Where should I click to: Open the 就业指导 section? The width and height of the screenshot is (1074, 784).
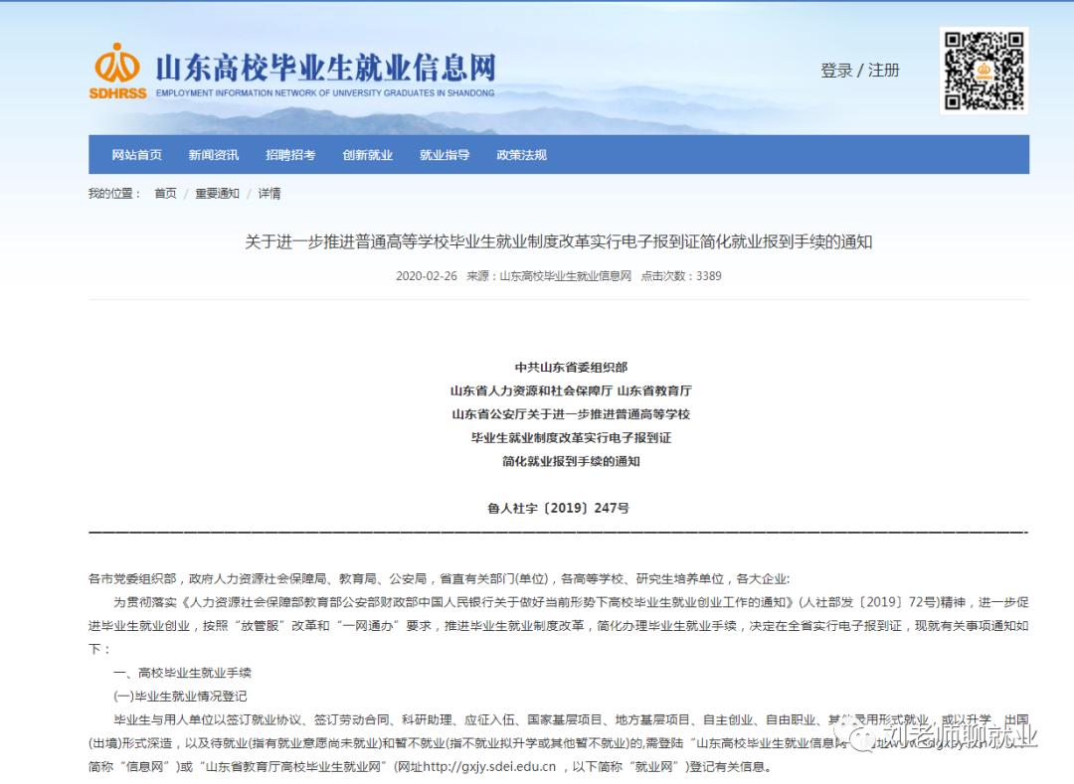(444, 154)
